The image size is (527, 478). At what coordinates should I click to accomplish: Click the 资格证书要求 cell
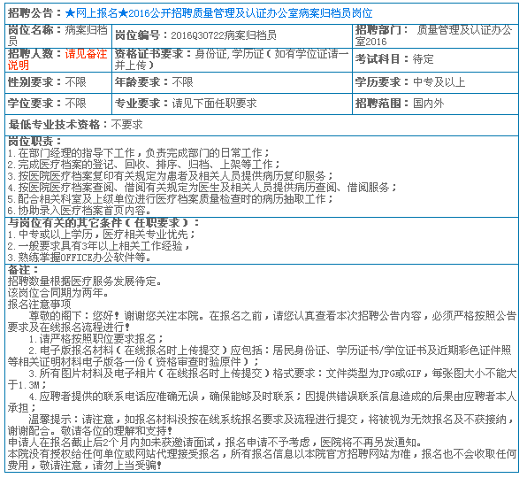point(232,60)
